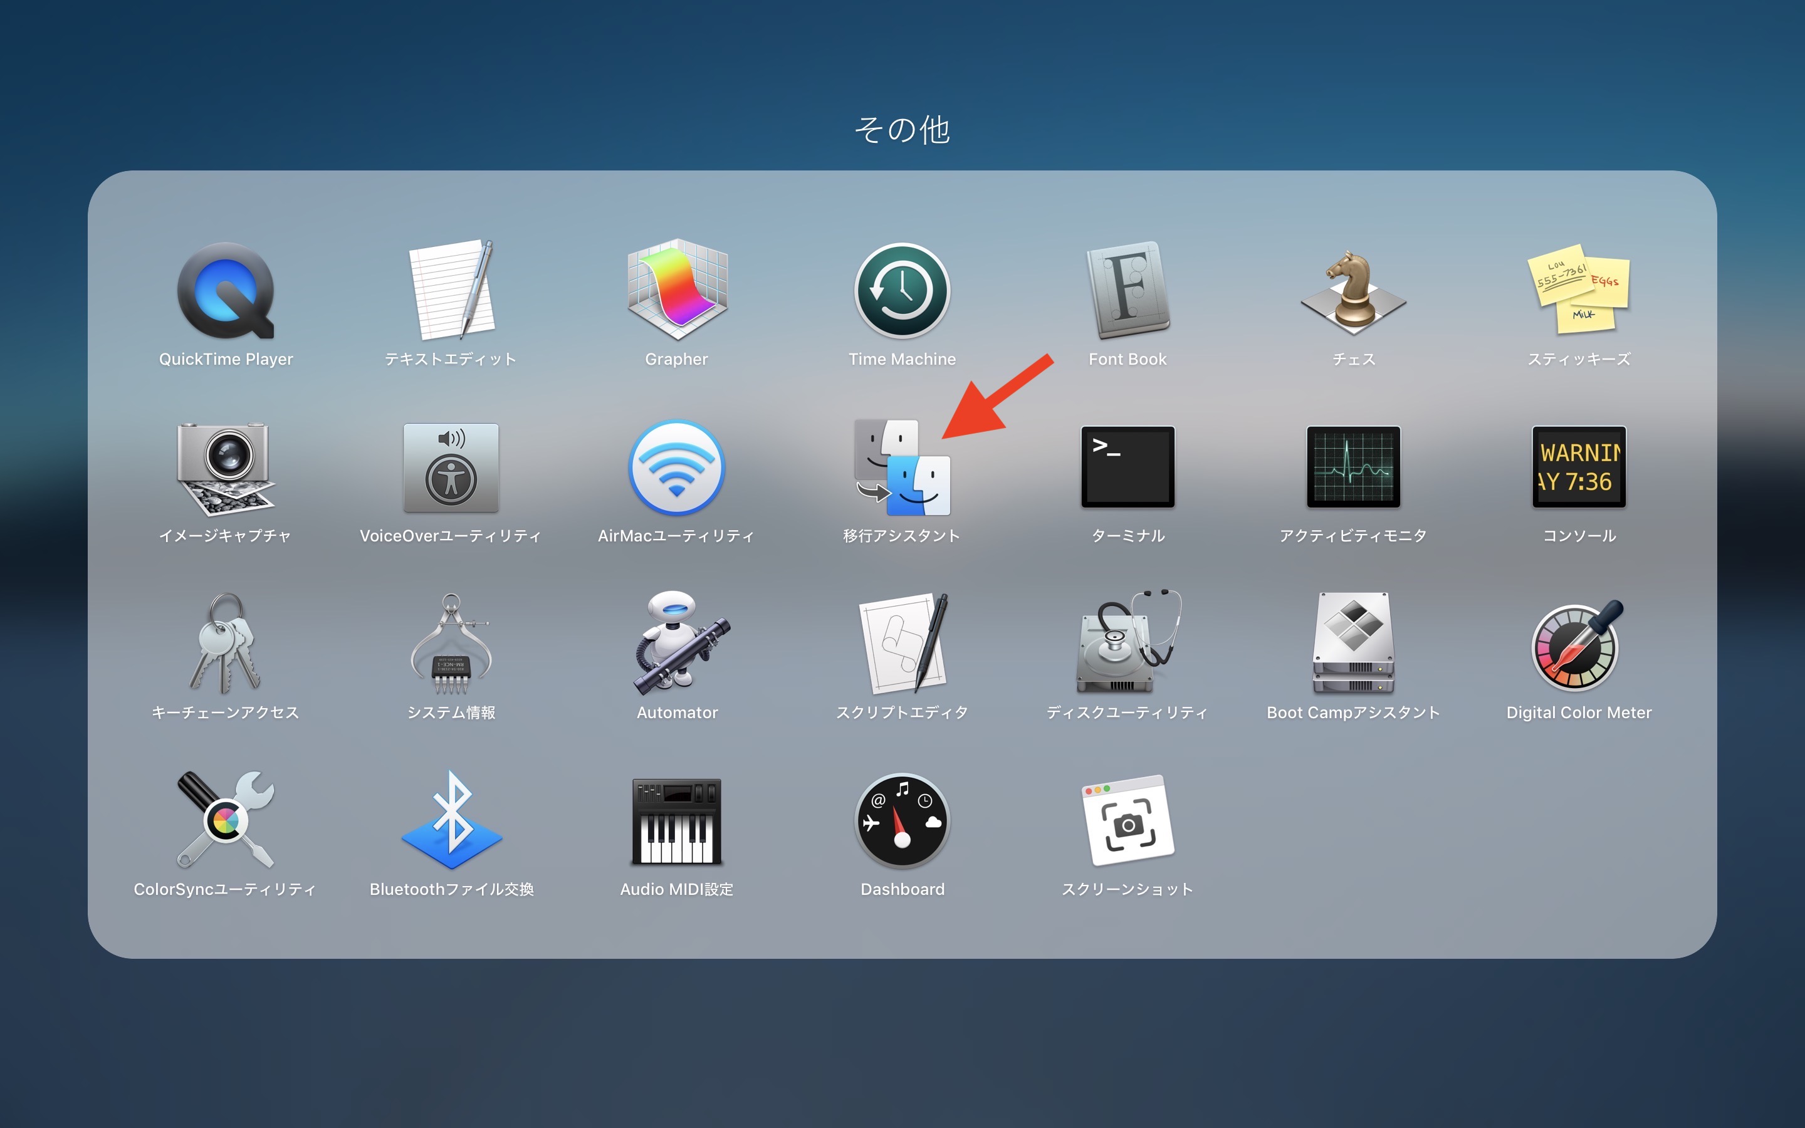Launch システム情報 app

click(x=451, y=644)
